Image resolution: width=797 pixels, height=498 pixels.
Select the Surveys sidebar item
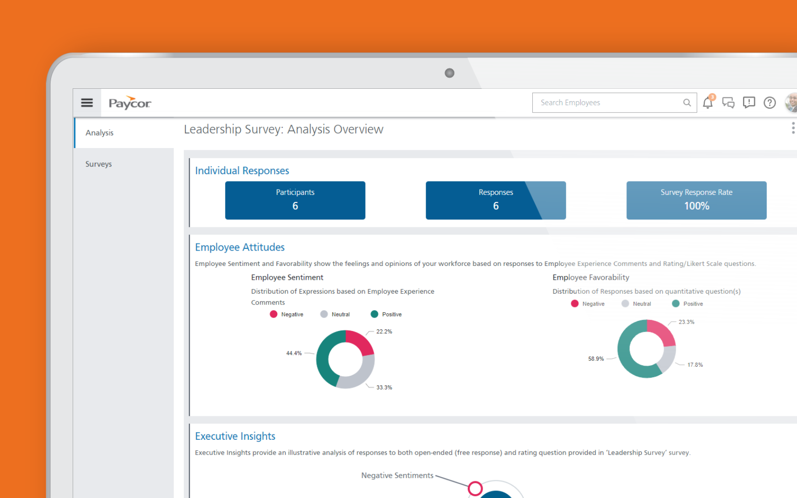point(124,164)
